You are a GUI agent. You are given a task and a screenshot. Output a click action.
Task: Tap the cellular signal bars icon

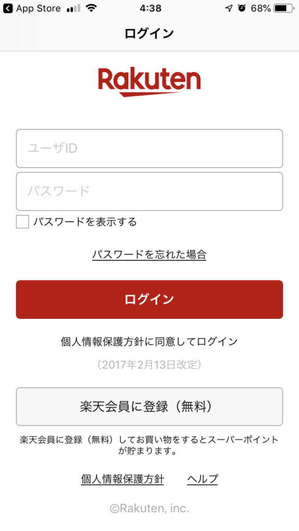coord(74,8)
